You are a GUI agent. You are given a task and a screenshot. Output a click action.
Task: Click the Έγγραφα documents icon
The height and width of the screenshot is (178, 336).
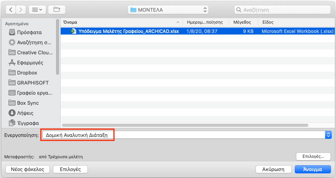coord(12,123)
